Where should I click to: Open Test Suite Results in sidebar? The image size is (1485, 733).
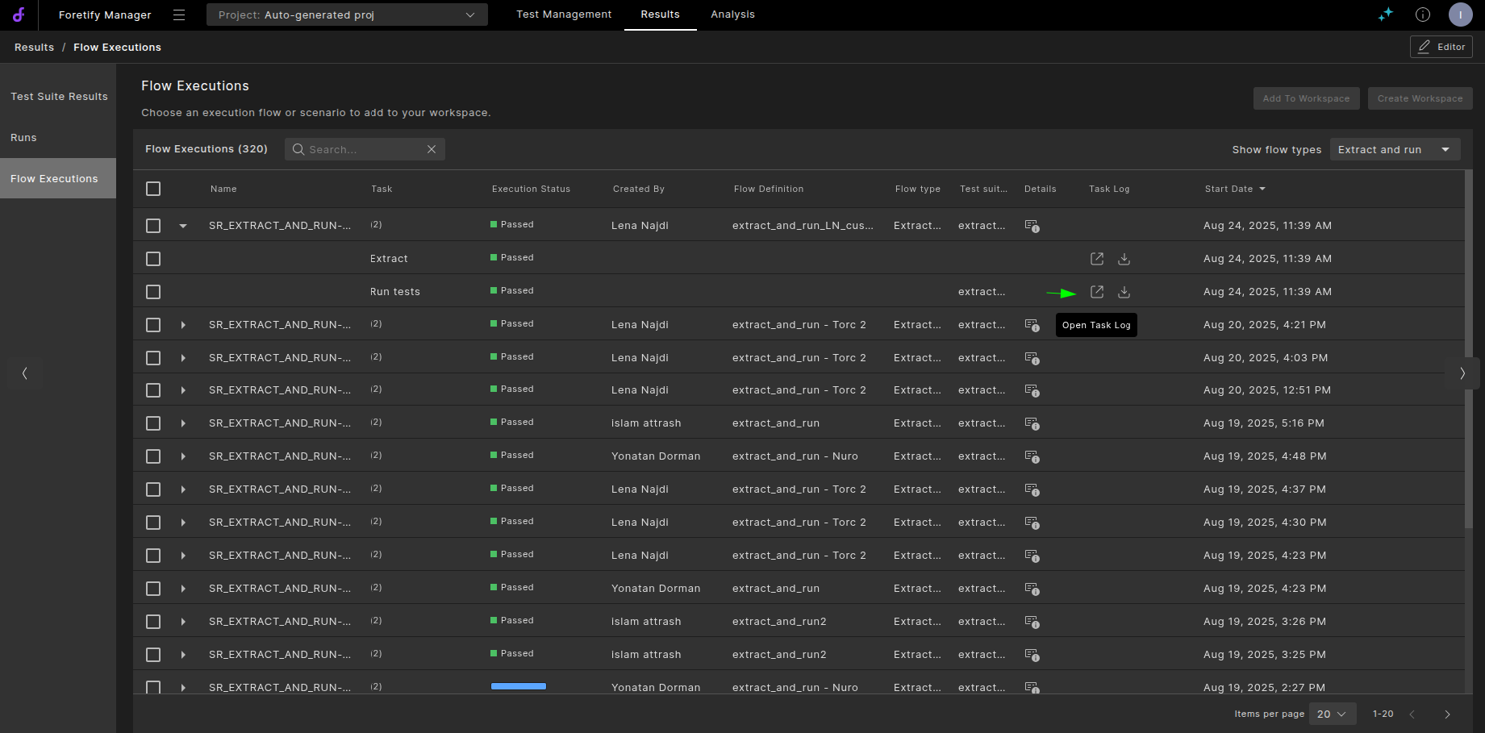[x=59, y=97]
